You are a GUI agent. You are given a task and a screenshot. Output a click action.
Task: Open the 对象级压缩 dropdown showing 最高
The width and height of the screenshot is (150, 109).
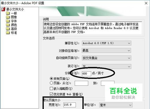pos(106,50)
